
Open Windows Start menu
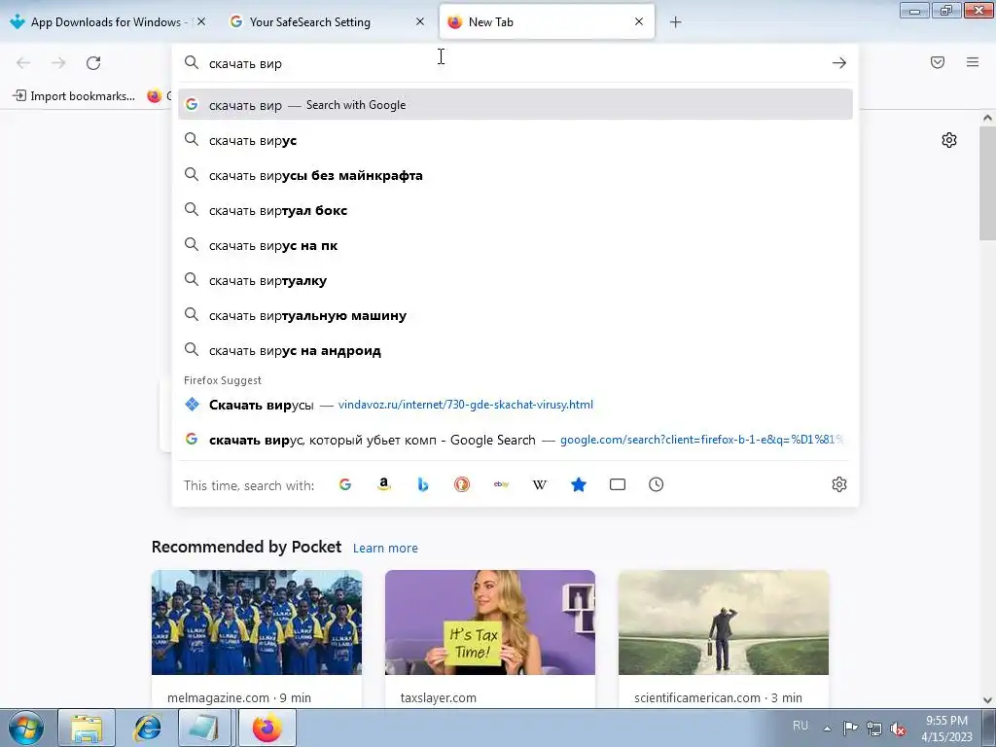pos(26,728)
